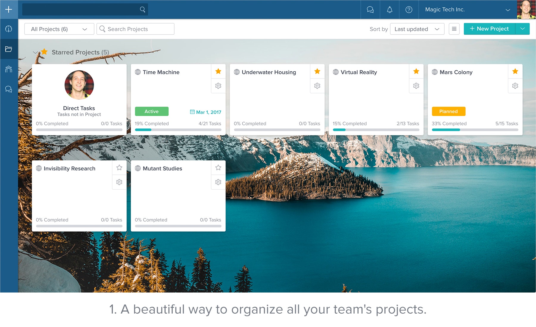
Task: Open the chat bubble icon in left sidebar
Action: (x=9, y=89)
